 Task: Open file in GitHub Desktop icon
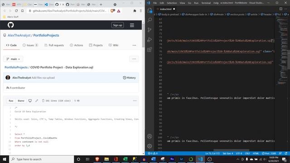(x=30, y=101)
